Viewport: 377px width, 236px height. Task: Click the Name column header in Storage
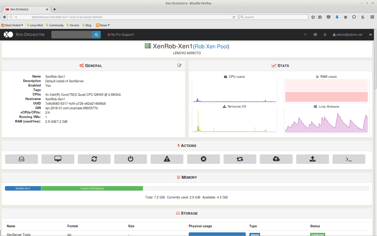click(11, 226)
